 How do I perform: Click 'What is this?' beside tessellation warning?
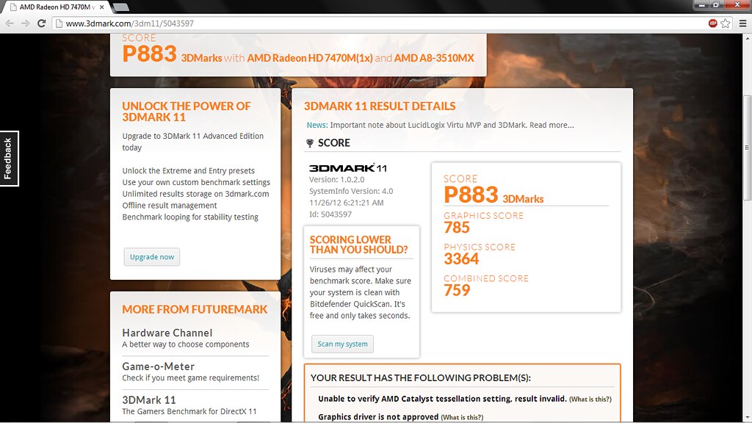[x=590, y=399]
